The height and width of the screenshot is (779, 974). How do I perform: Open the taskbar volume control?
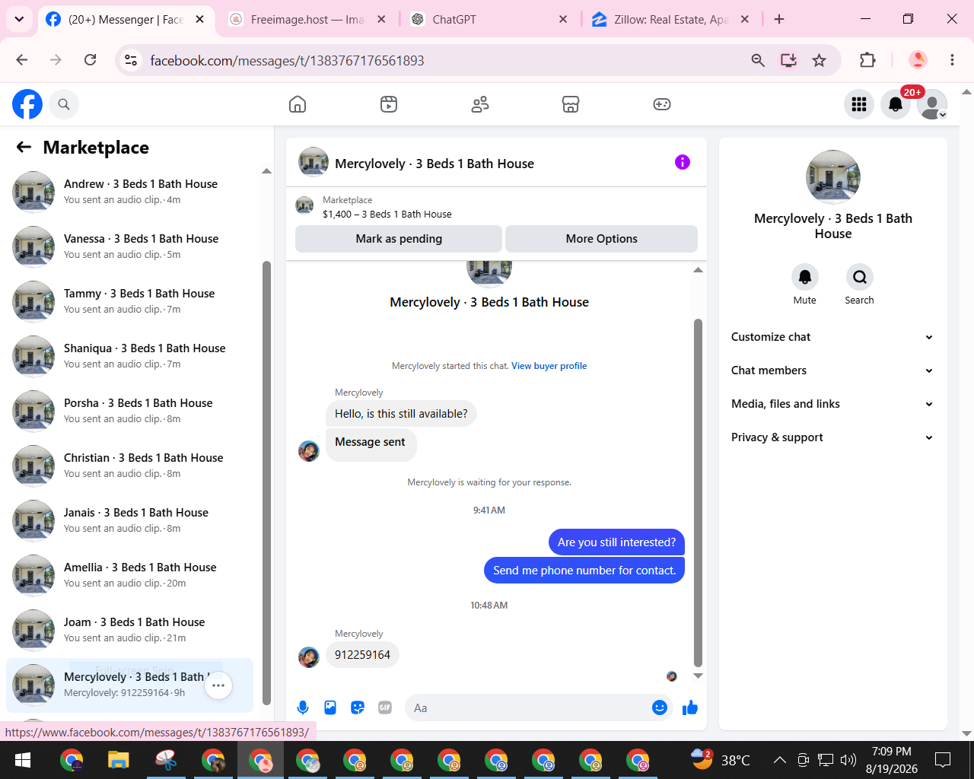(x=848, y=759)
